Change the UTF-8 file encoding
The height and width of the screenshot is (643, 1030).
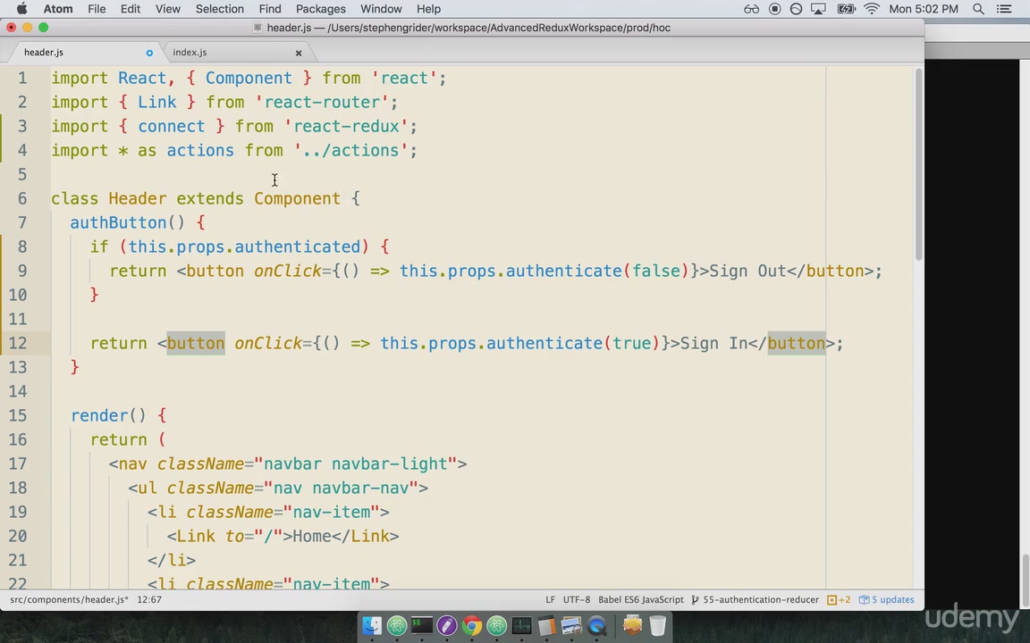[x=576, y=599]
